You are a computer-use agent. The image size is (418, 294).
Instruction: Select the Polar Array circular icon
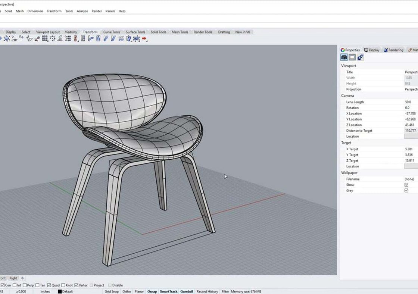tap(53, 38)
